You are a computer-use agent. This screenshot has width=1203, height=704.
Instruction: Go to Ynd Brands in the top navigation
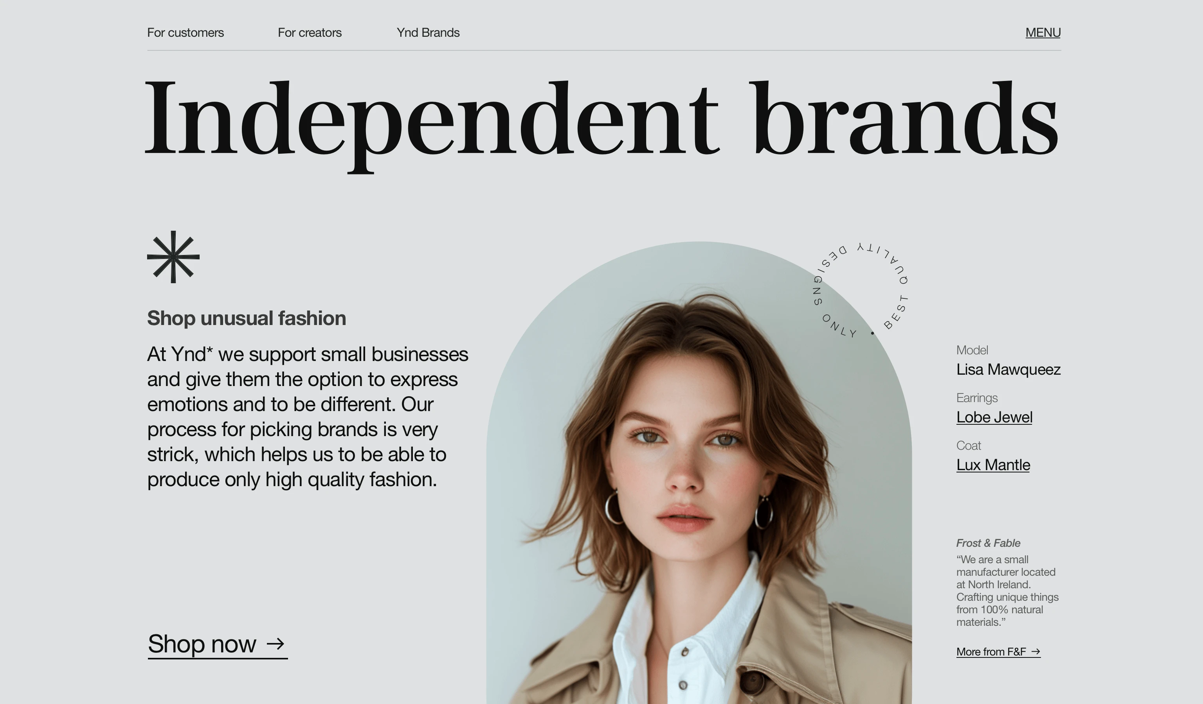428,32
